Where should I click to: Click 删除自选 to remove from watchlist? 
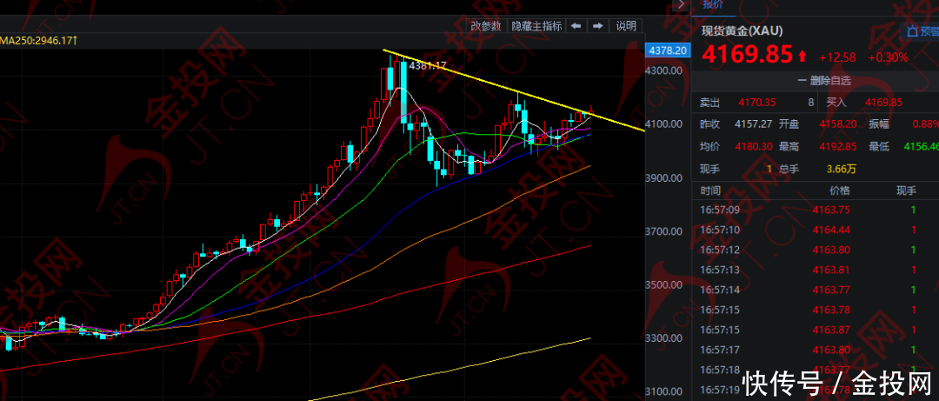830,81
